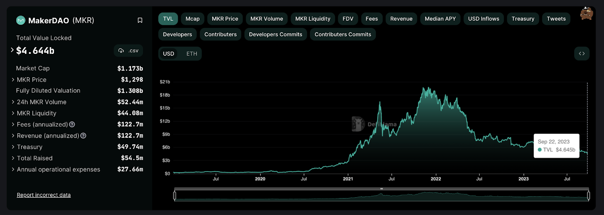Toggle the FDV chart series
604x215 pixels.
(348, 19)
